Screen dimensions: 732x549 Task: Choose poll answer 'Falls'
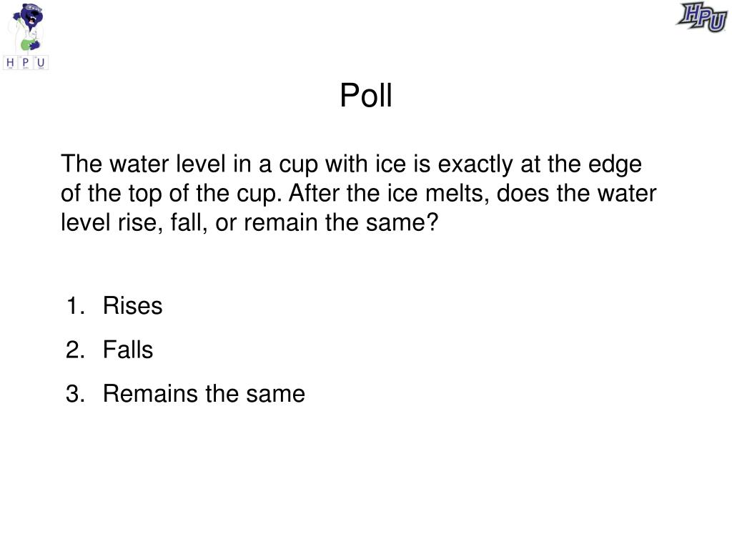pos(128,350)
